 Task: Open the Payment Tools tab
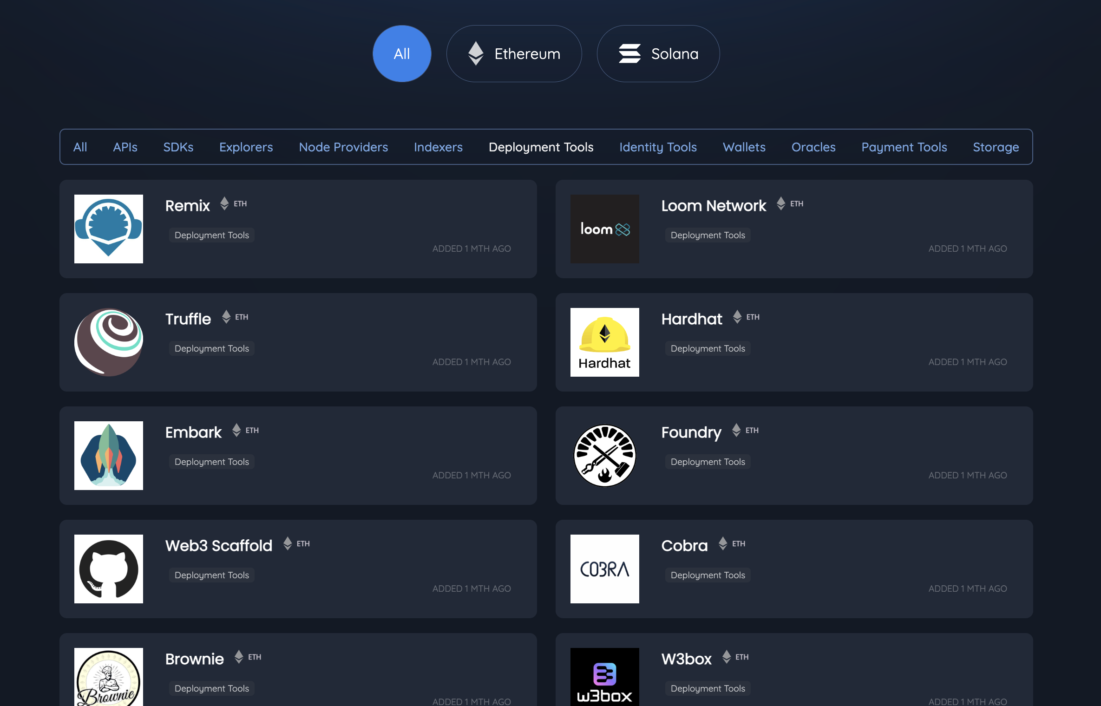(x=904, y=147)
